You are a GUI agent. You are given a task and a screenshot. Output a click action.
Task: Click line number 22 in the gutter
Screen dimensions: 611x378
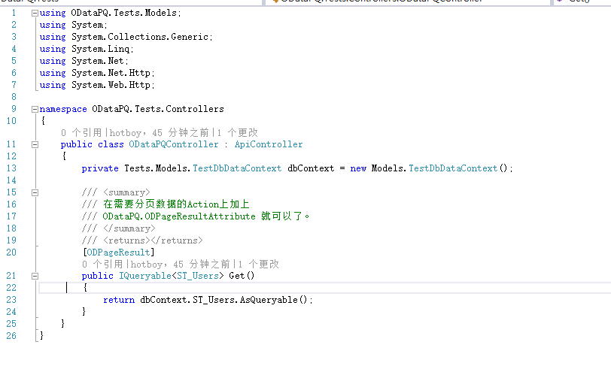click(x=11, y=288)
